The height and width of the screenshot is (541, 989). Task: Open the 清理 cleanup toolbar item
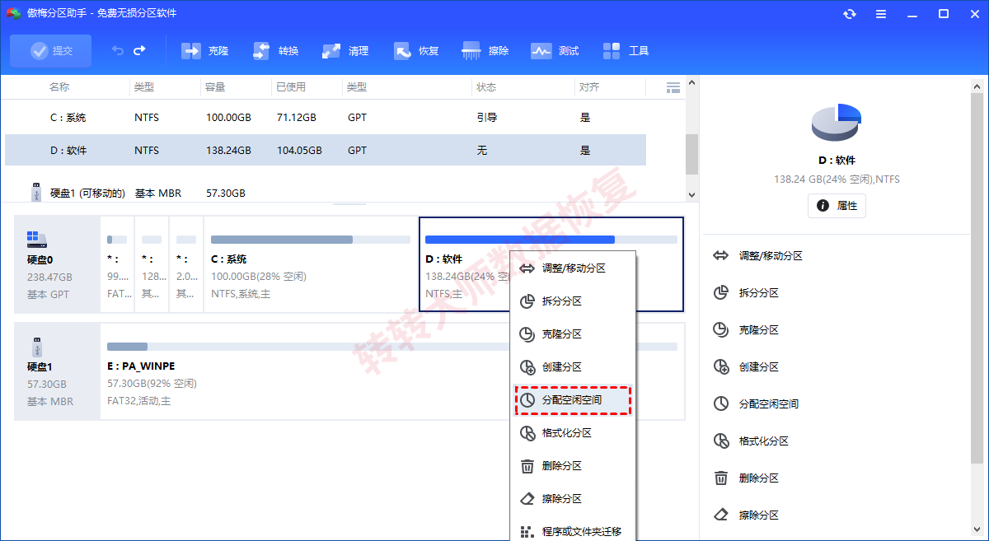click(345, 51)
